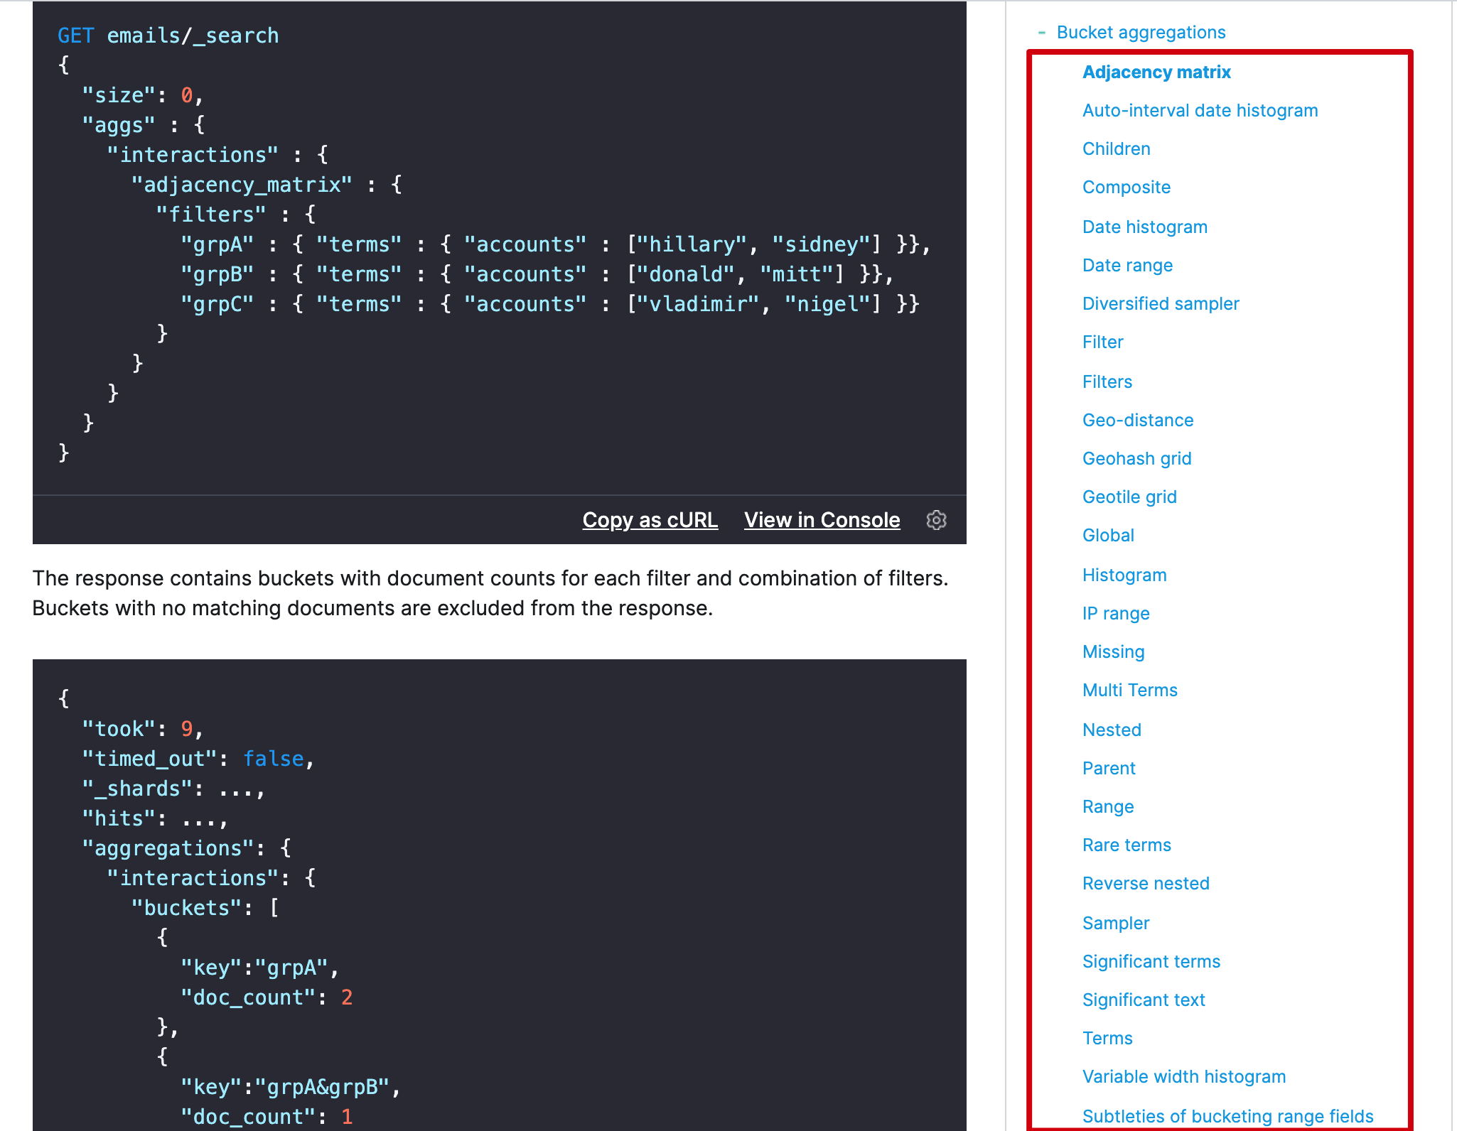Open Auto-interval date histogram page
Viewport: 1457px width, 1131px height.
click(1199, 110)
